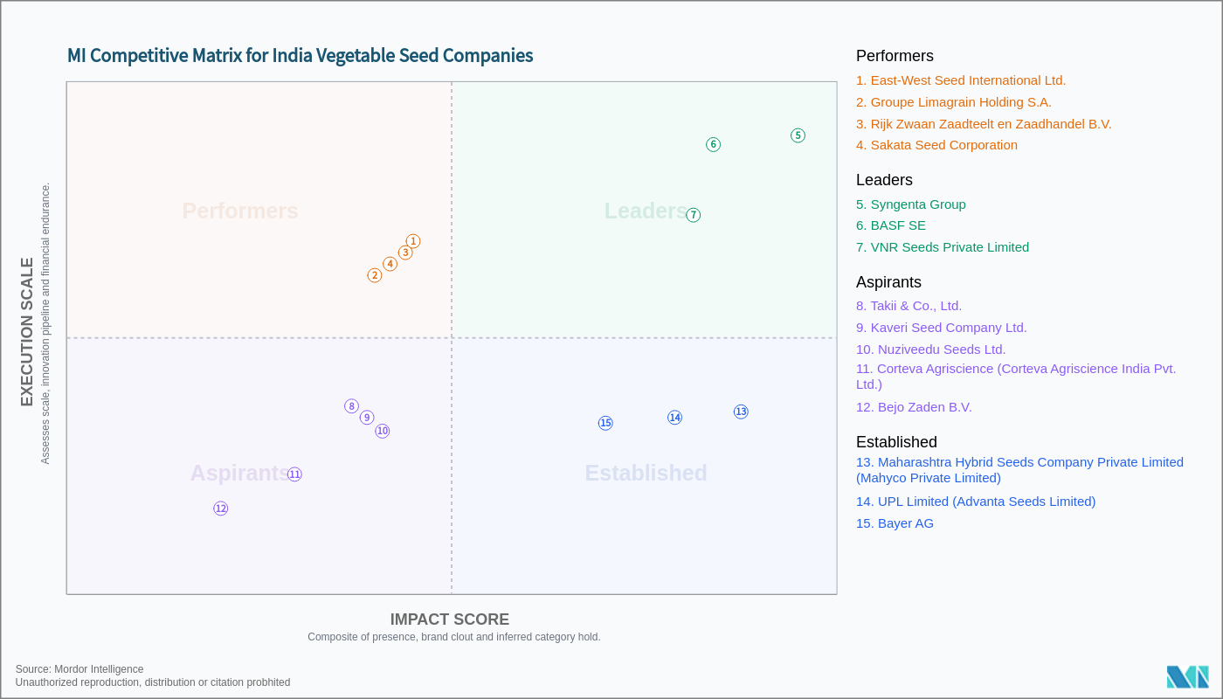
Task: Click the Leaders quadrant label
Action: coord(646,211)
